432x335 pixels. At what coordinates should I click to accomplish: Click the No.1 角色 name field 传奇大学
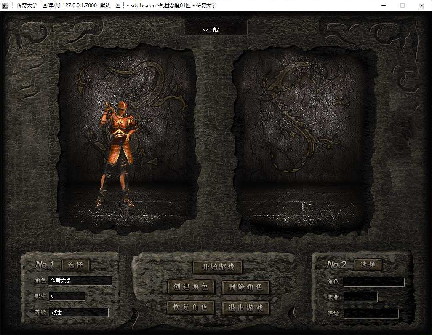[x=80, y=280]
